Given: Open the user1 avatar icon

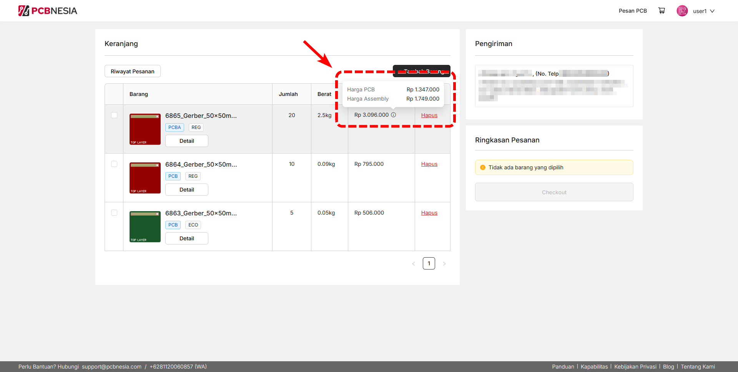Looking at the screenshot, I should click(682, 11).
